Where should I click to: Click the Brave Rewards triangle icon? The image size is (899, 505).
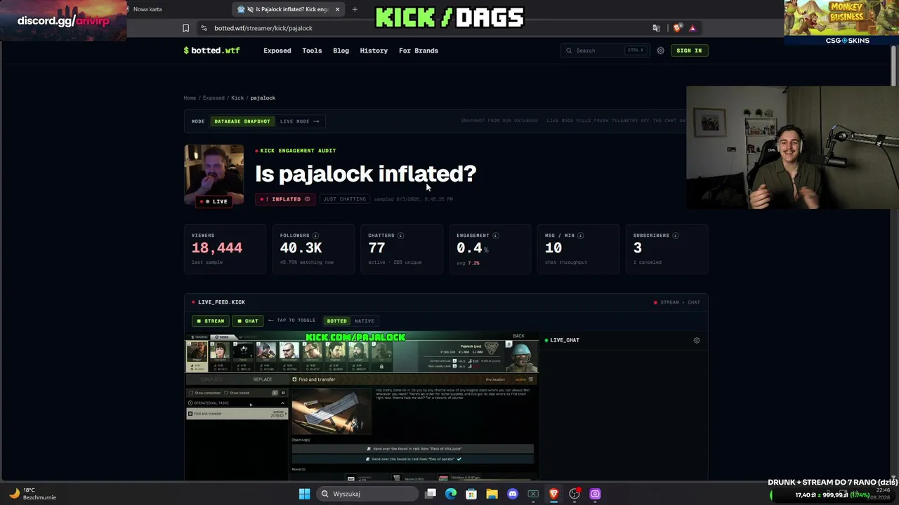693,28
